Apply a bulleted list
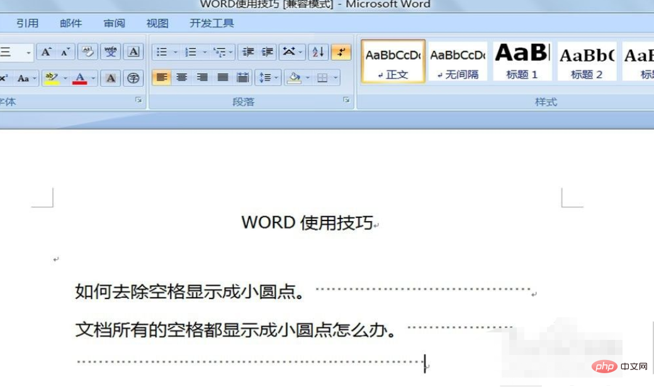The height and width of the screenshot is (387, 654). (161, 52)
